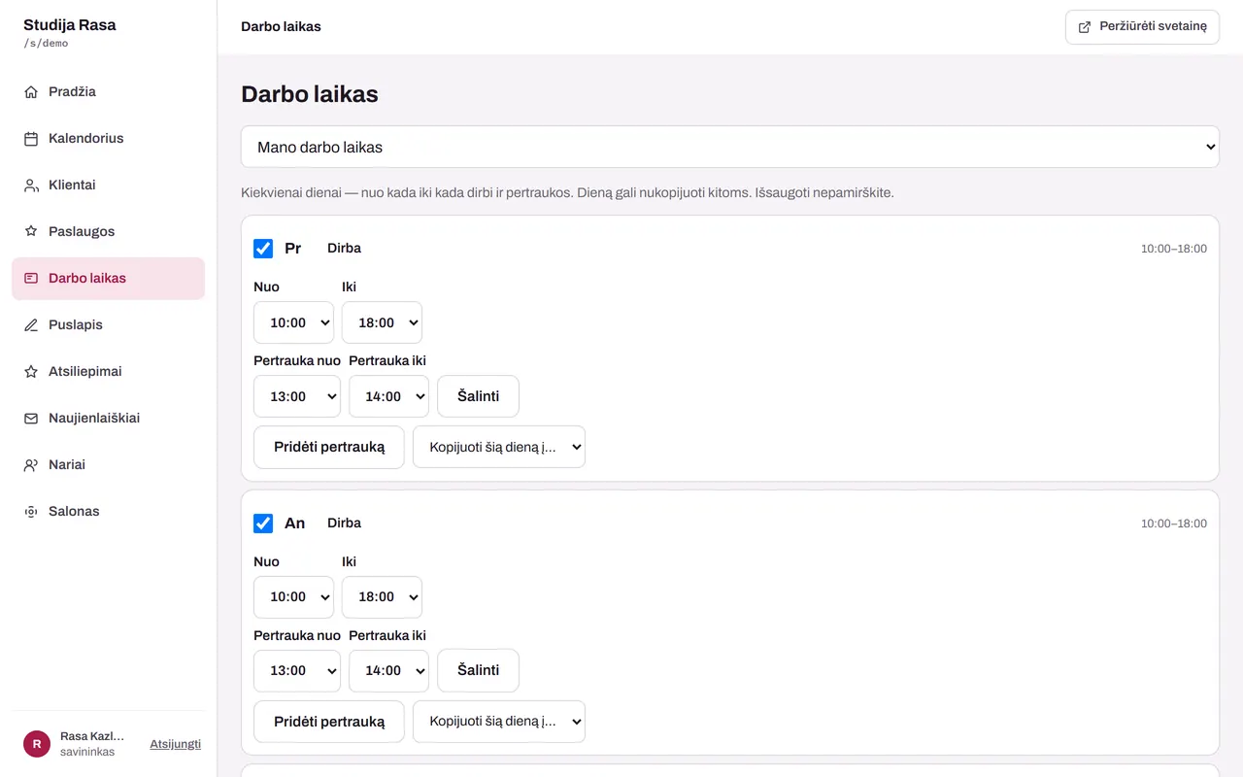The image size is (1243, 777).
Task: Go to Pradžia in the sidebar
Action: click(108, 92)
